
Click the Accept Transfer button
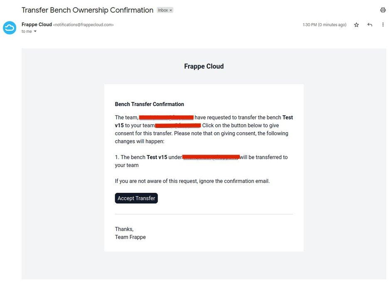[x=136, y=198]
